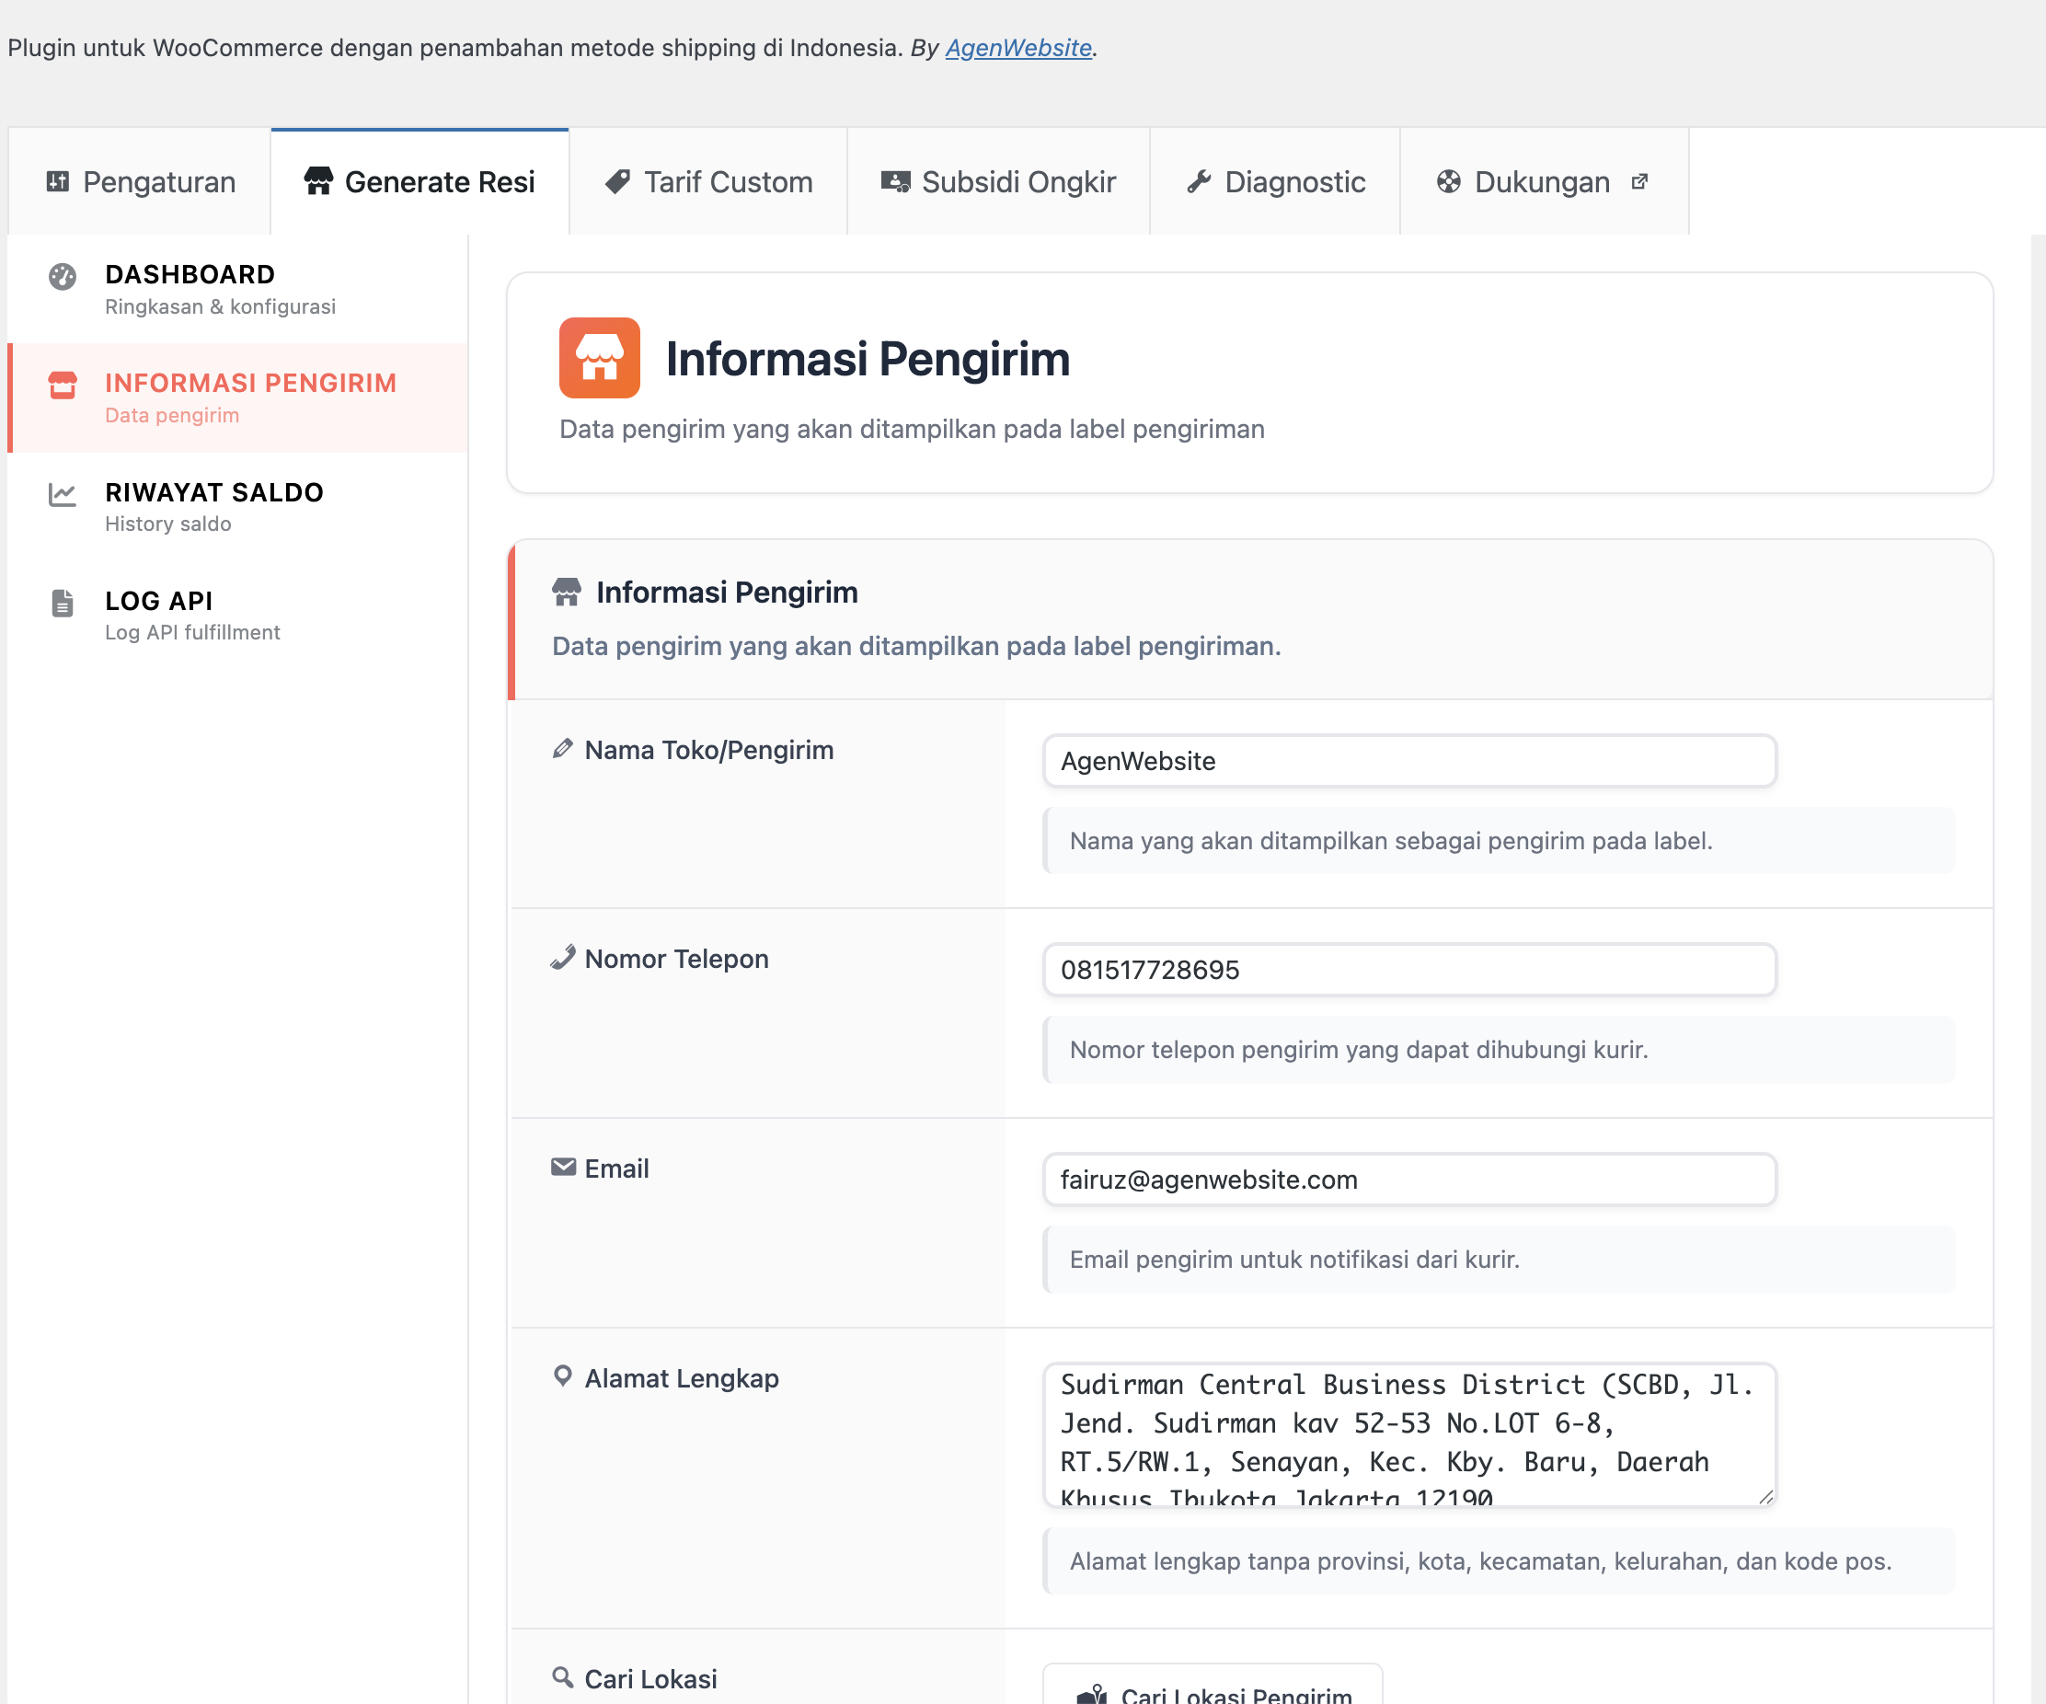Click the Log API document icon

tap(63, 603)
